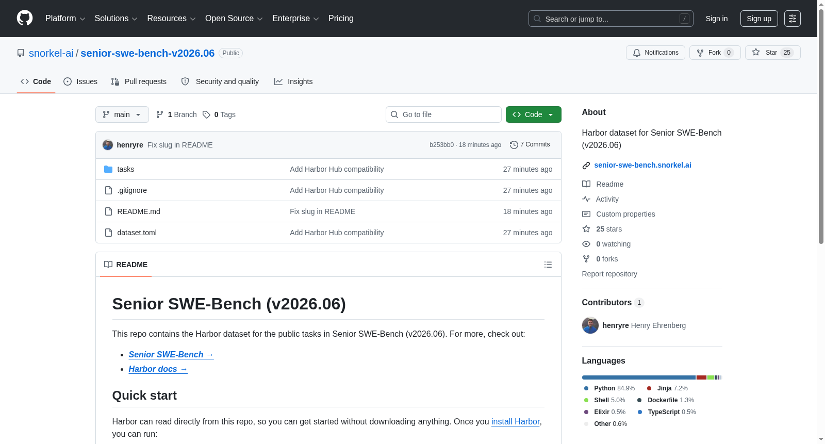
Task: Click the README.md file icon
Action: pos(108,211)
